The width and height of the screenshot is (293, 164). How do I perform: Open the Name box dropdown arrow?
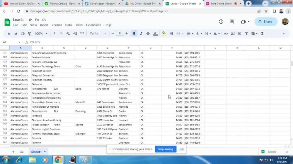[19, 42]
